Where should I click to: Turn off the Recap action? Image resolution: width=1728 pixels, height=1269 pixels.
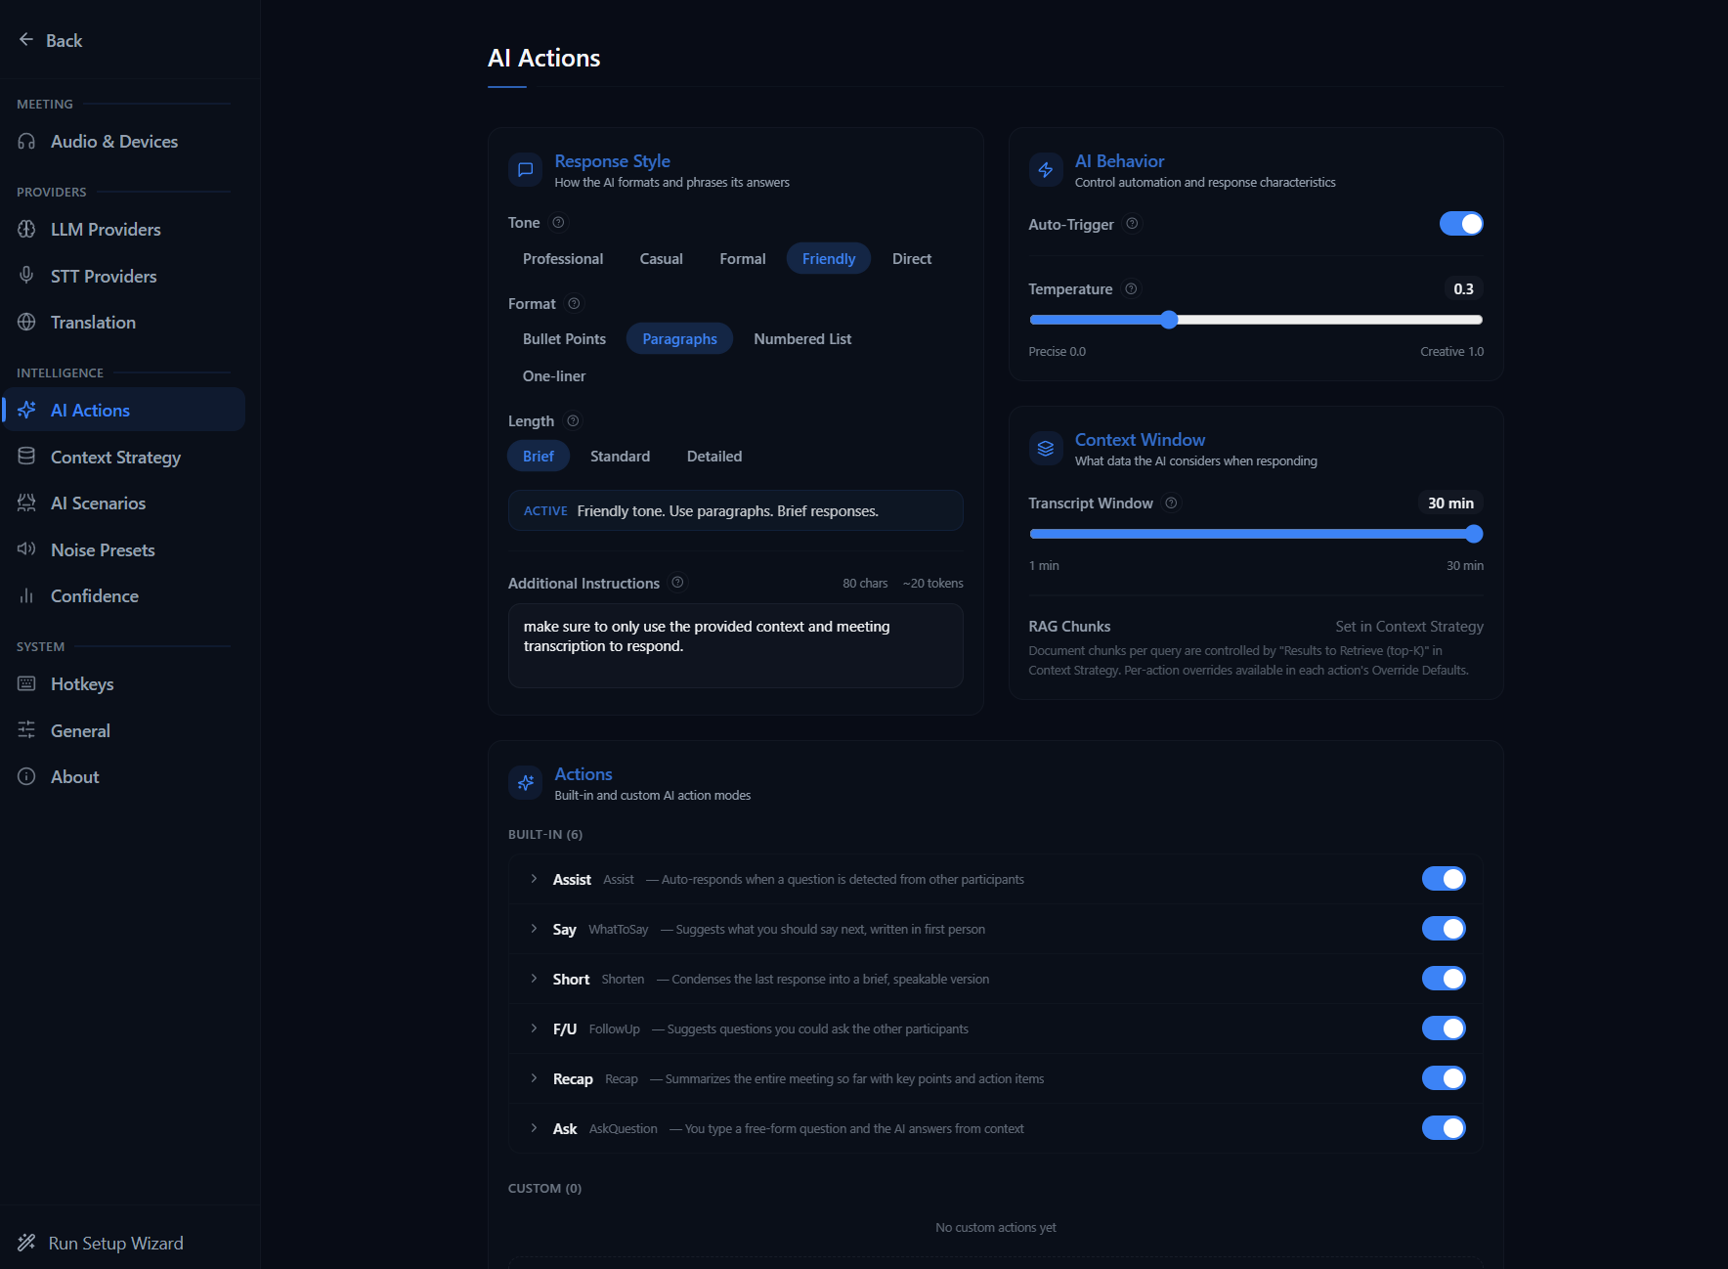point(1444,1077)
